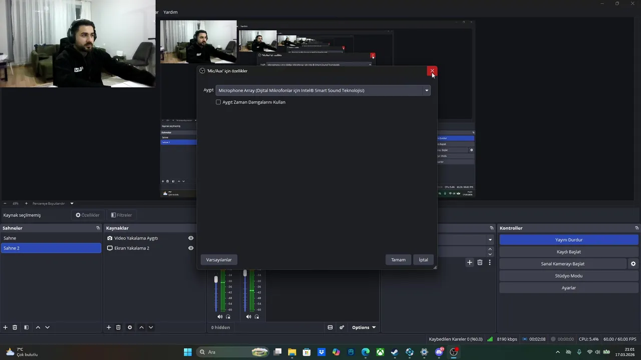The width and height of the screenshot is (641, 360).
Task: Move source down arrow in Kaynaklar panel
Action: pos(150,327)
